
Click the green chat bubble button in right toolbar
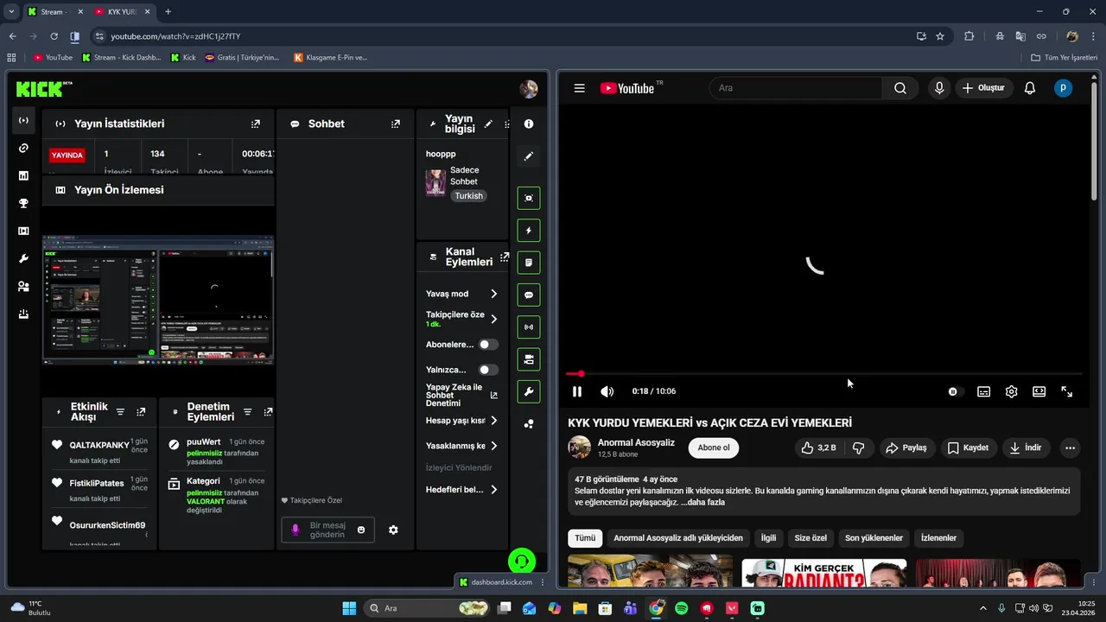[x=529, y=295]
